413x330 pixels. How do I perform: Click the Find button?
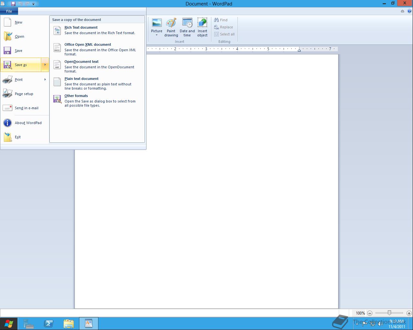[x=221, y=20]
